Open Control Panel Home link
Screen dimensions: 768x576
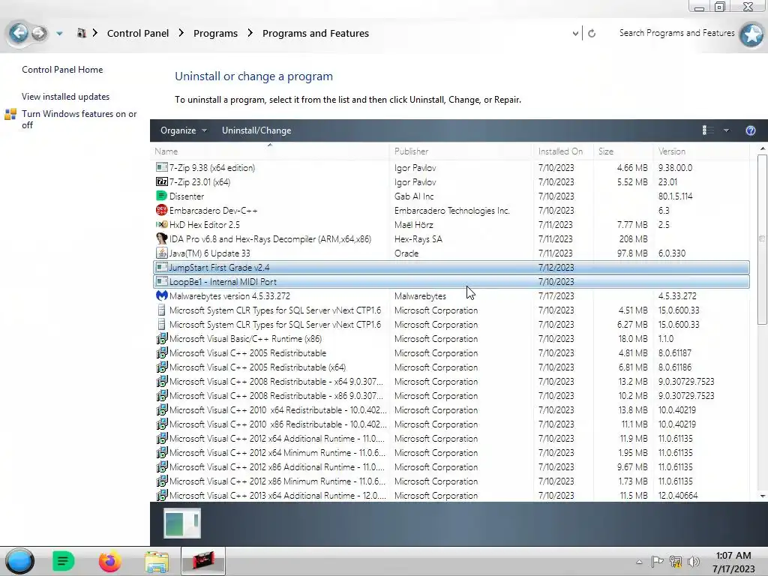pyautogui.click(x=62, y=70)
